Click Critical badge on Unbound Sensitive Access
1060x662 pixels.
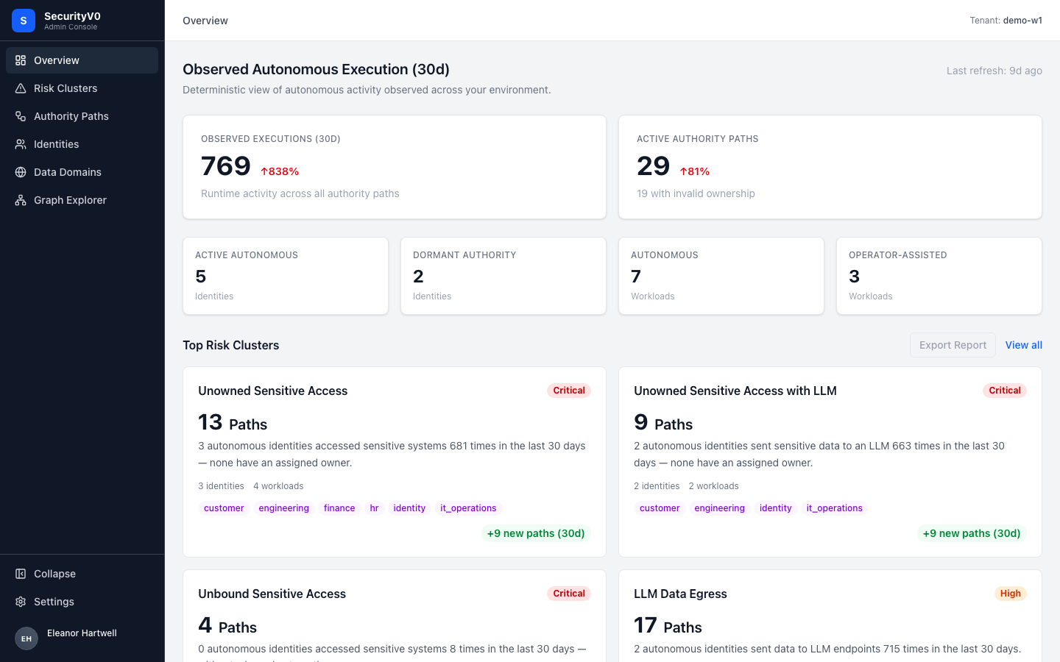pyautogui.click(x=569, y=594)
